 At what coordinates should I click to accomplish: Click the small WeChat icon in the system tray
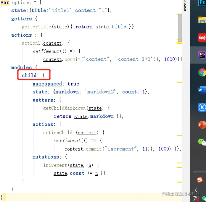(204, 199)
